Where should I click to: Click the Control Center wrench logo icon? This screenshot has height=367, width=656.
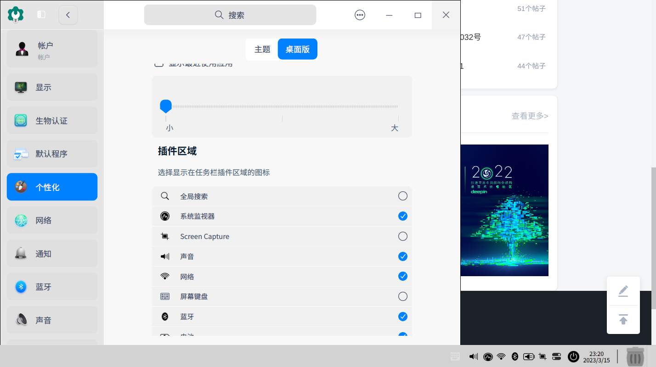pos(16,15)
